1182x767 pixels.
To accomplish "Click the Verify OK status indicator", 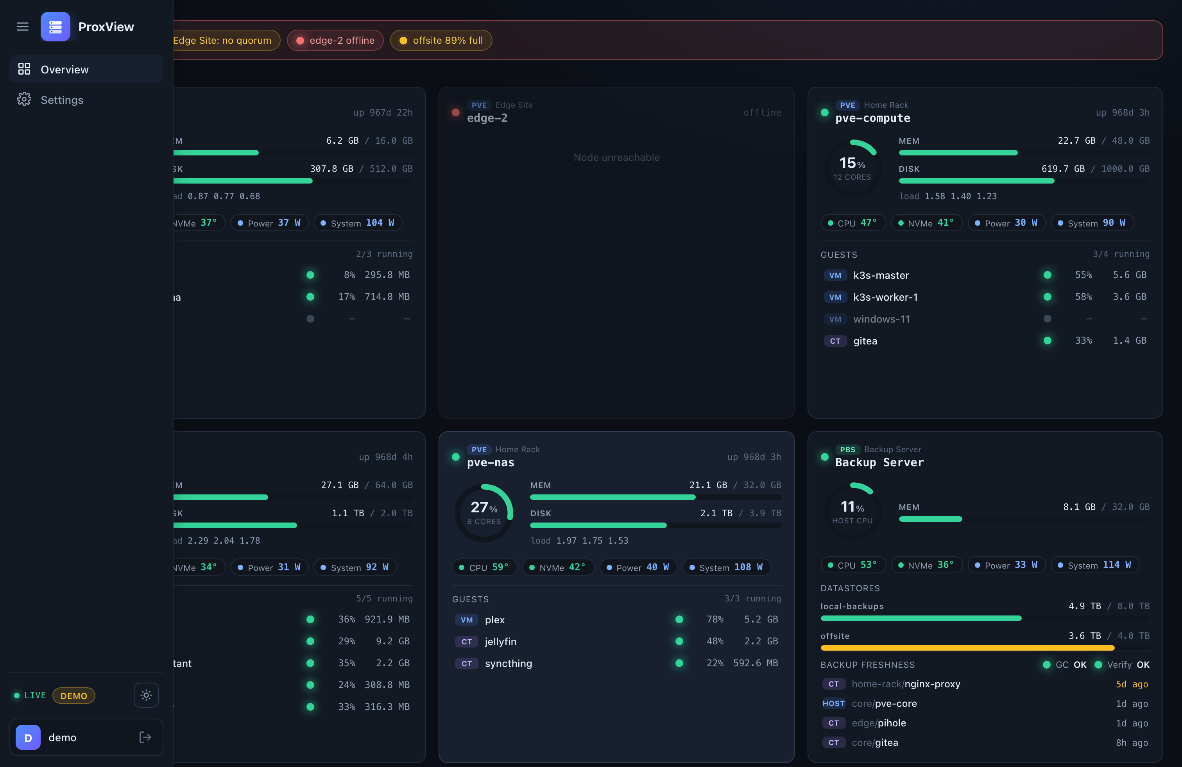I will [x=1122, y=665].
